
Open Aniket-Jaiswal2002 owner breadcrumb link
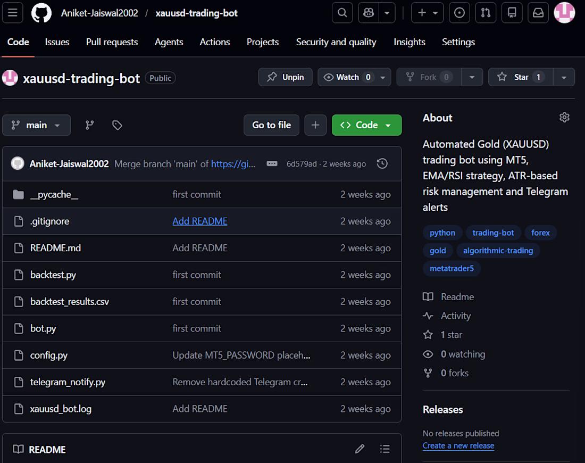tap(99, 13)
